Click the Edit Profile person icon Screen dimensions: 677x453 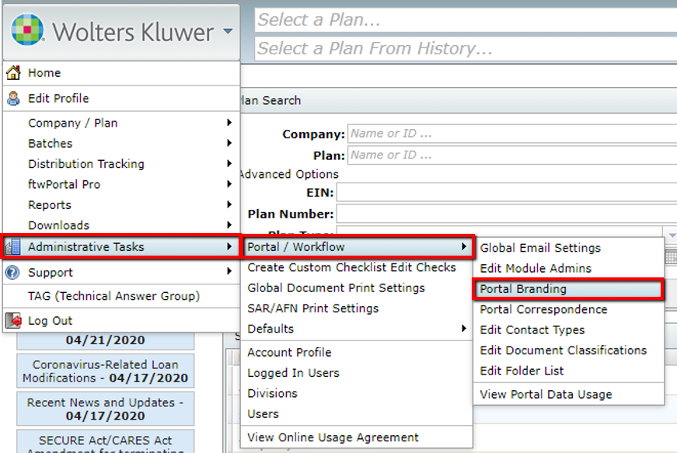pyautogui.click(x=13, y=99)
